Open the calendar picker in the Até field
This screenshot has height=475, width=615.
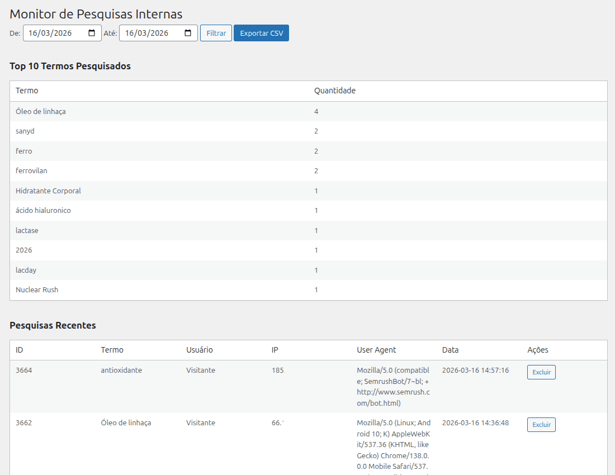coord(188,33)
